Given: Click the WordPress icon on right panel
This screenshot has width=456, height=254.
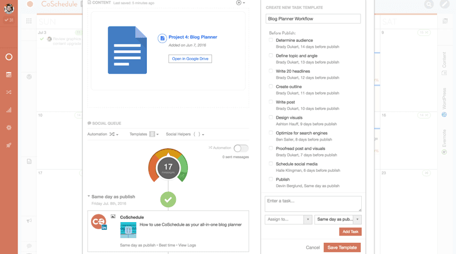Looking at the screenshot, I should tap(444, 115).
